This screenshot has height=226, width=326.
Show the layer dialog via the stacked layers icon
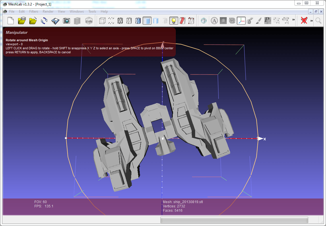77,21
